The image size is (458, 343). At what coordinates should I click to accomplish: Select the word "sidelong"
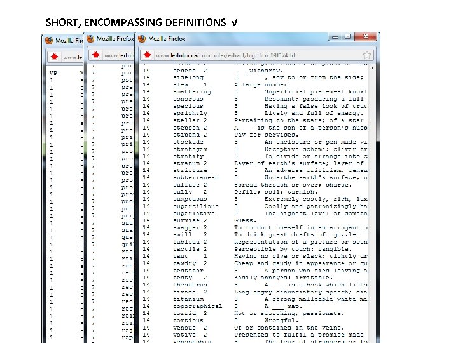coord(188,77)
